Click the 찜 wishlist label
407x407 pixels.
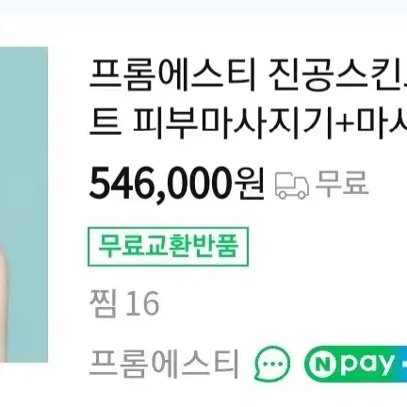(x=104, y=303)
